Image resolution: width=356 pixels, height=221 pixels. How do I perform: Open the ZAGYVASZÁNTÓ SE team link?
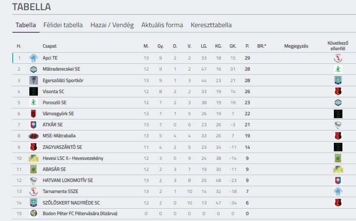tap(62, 147)
